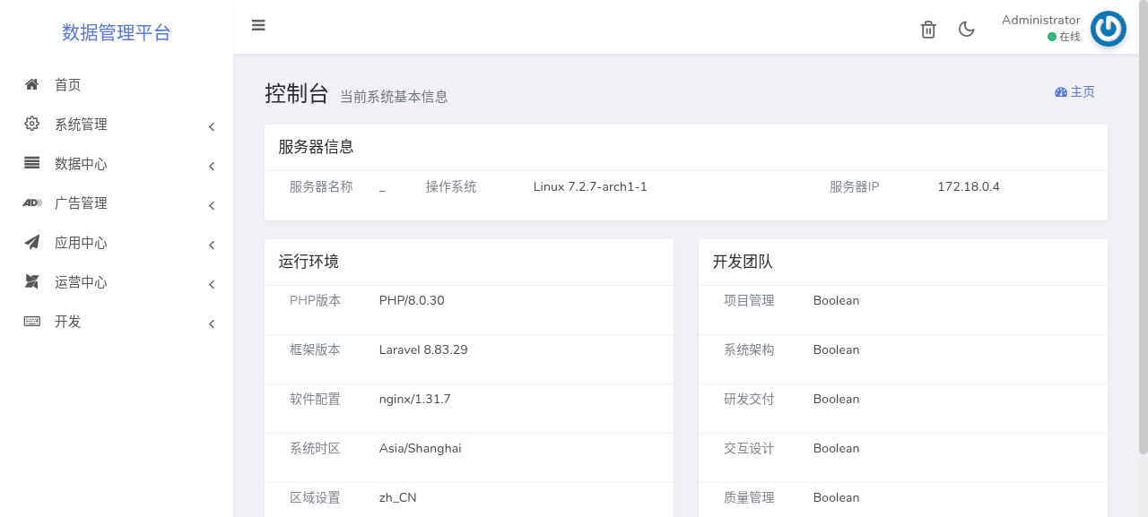Click the 操作系统 label
The image size is (1148, 517).
point(451,187)
